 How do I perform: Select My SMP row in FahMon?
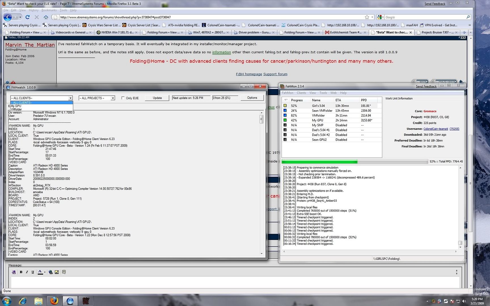(331, 125)
